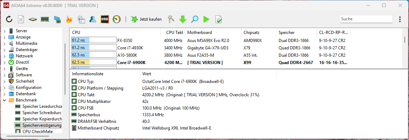Open the three-dot options menu
409x140 pixels.
click(400, 19)
